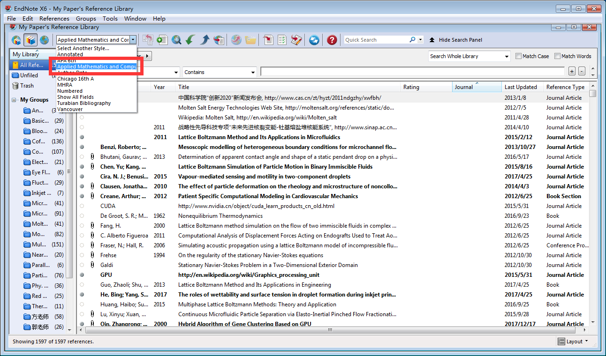Viewport: 606px width, 356px height.
Task: Click the paperclip on the Lu, Xinyu row
Action: point(92,314)
